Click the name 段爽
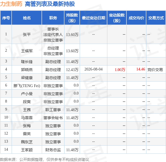Viewport: 166px width, 162px height. pyautogui.click(x=27, y=102)
